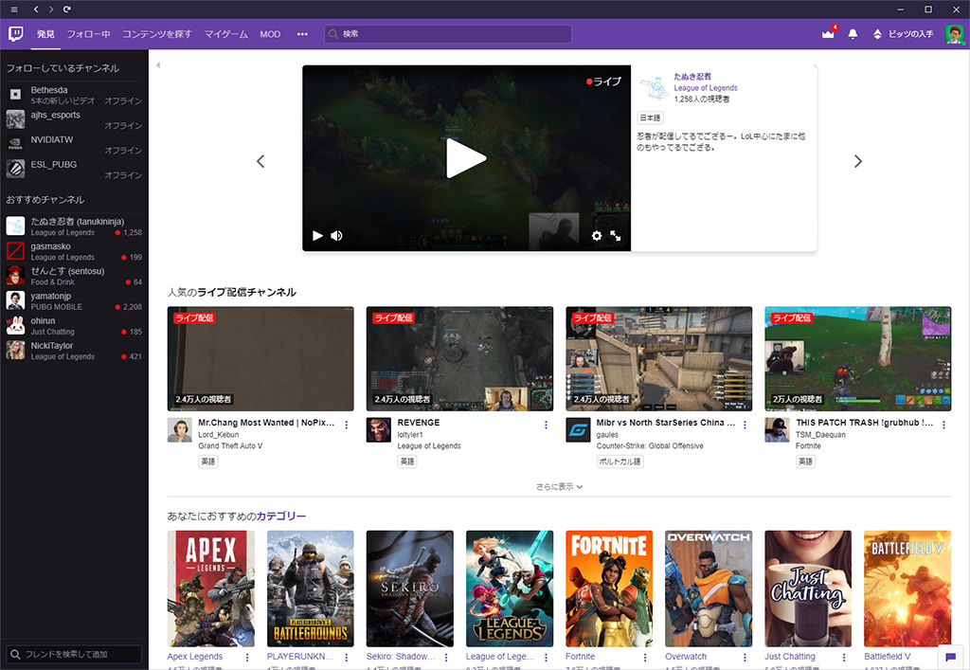Open the MOD tab
Screen dimensions: 970x670
tap(270, 34)
